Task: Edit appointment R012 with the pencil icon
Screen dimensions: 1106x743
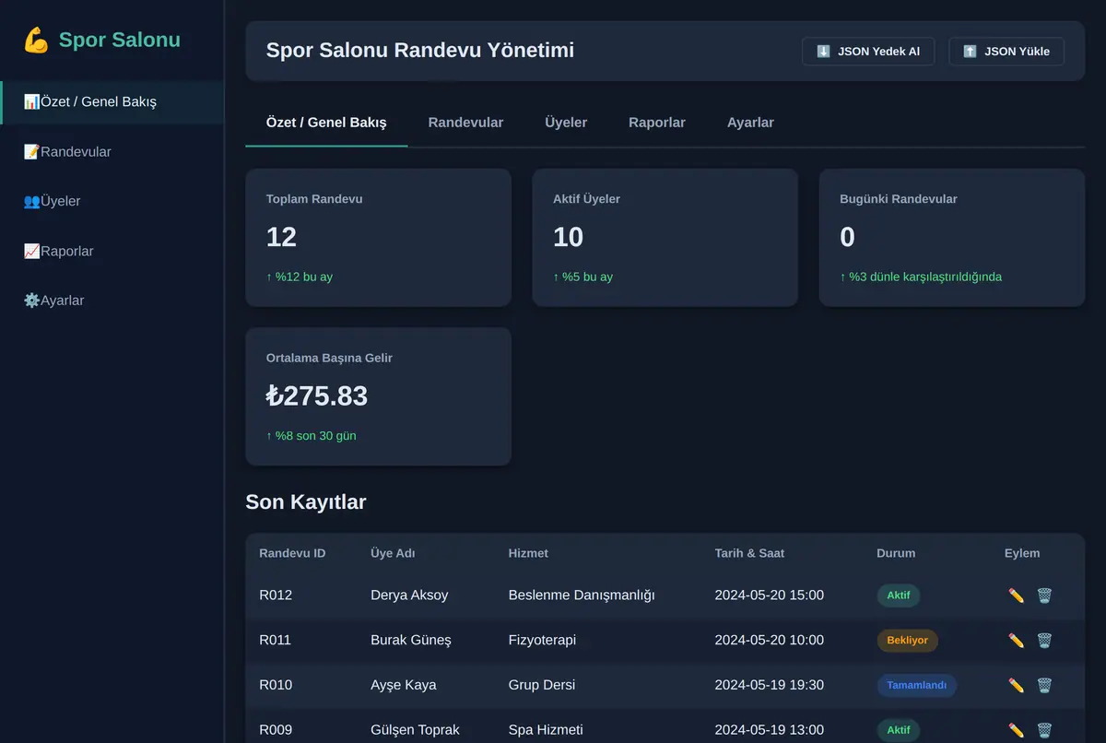Action: click(x=1017, y=596)
